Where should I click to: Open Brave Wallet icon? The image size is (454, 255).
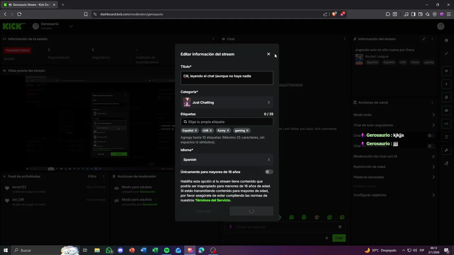pyautogui.click(x=420, y=14)
